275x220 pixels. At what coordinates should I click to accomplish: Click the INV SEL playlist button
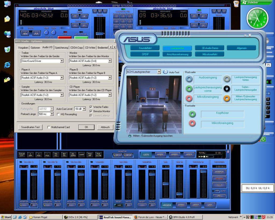[64, 154]
